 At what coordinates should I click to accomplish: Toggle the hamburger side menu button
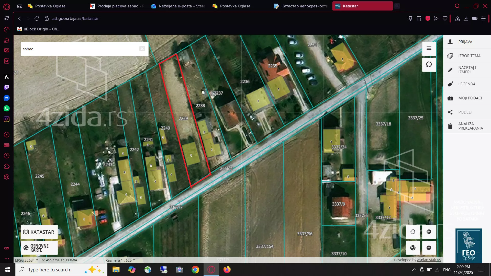pyautogui.click(x=429, y=48)
